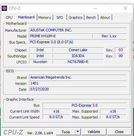Go to the SPD tab

(x=60, y=17)
